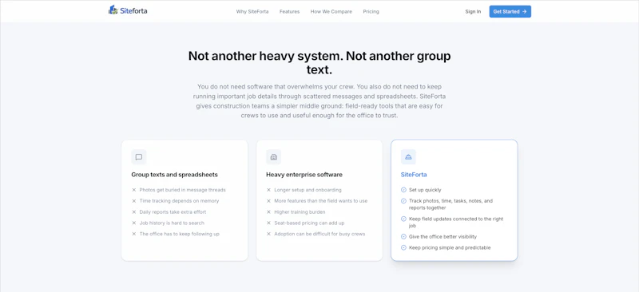Click check icon beside Set up quickly
Viewport: 639px width, 292px height.
[403, 190]
